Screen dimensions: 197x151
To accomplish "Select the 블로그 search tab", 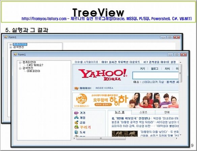I will point(154,68).
